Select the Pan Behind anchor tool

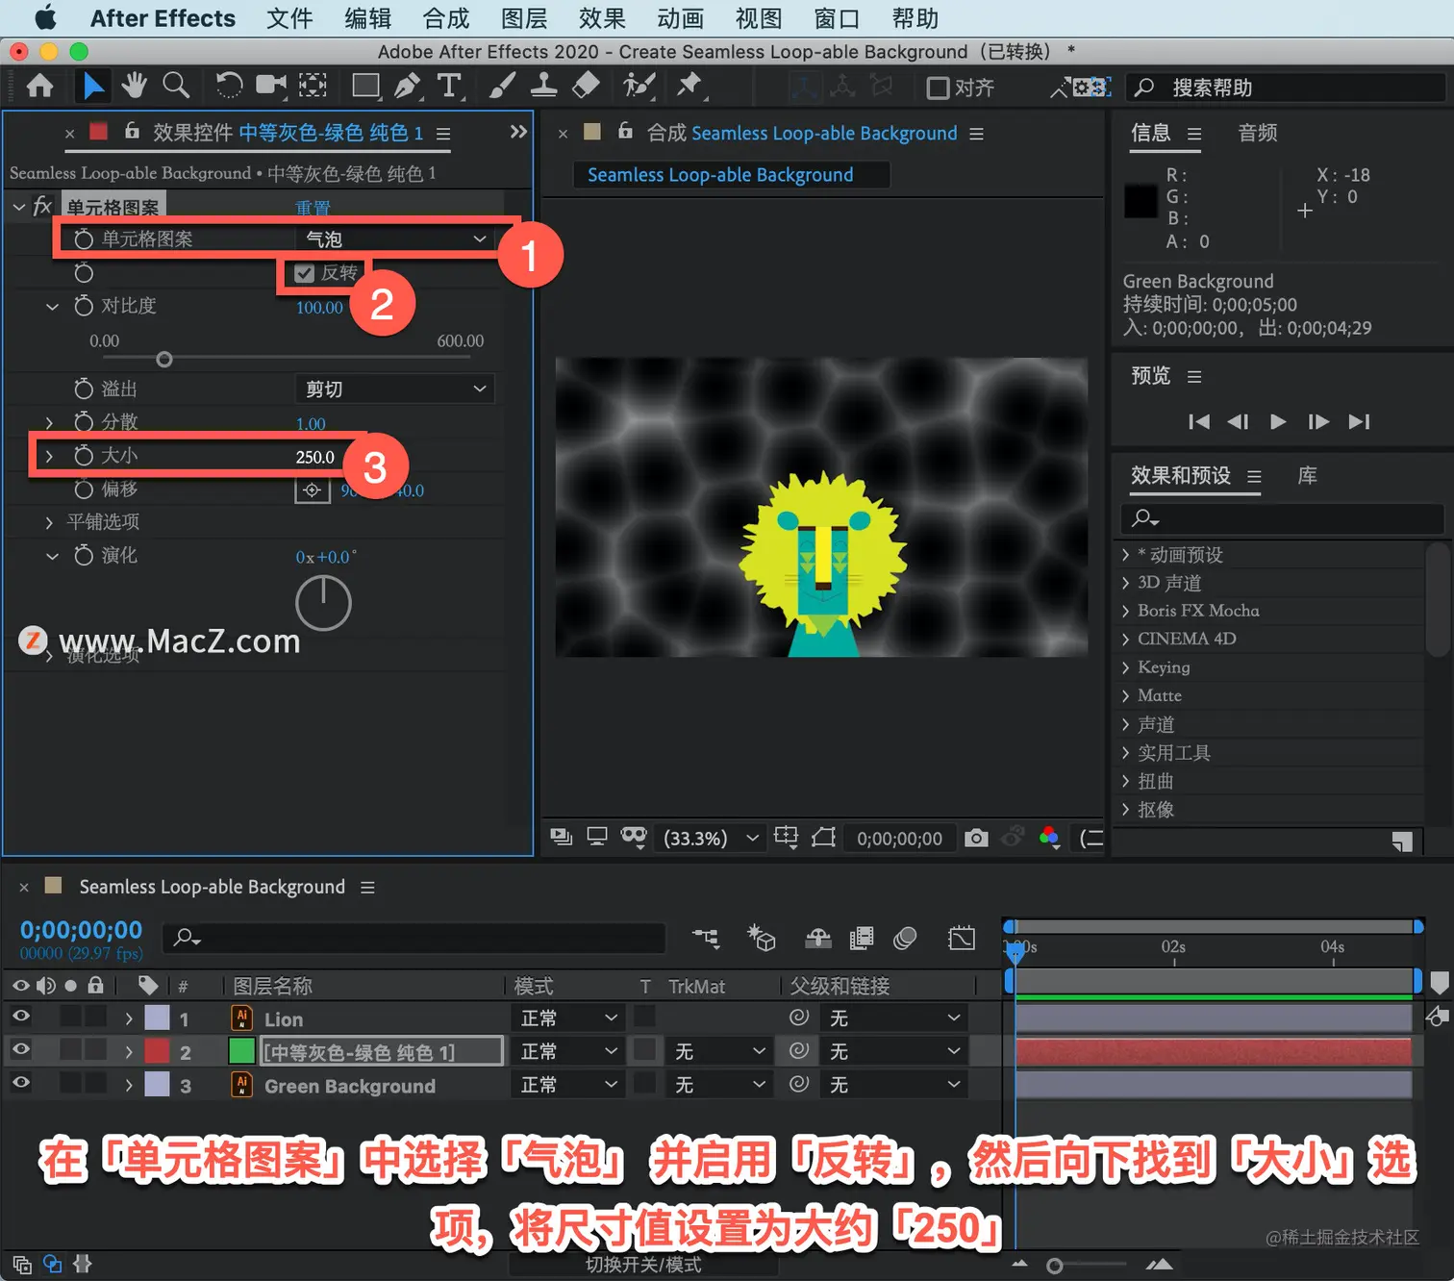click(x=313, y=87)
